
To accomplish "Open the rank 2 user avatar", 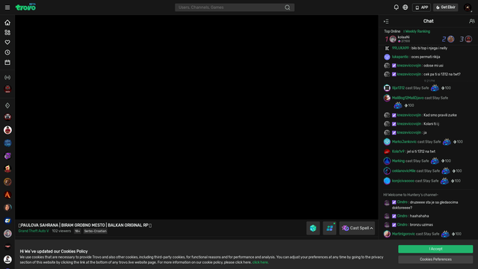I will coord(451,39).
